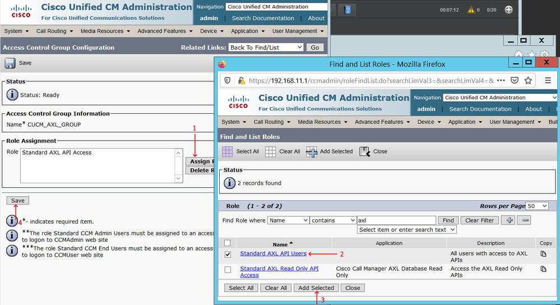Click the Status Ready info icon
The width and height of the screenshot is (560, 305).
coord(12,95)
